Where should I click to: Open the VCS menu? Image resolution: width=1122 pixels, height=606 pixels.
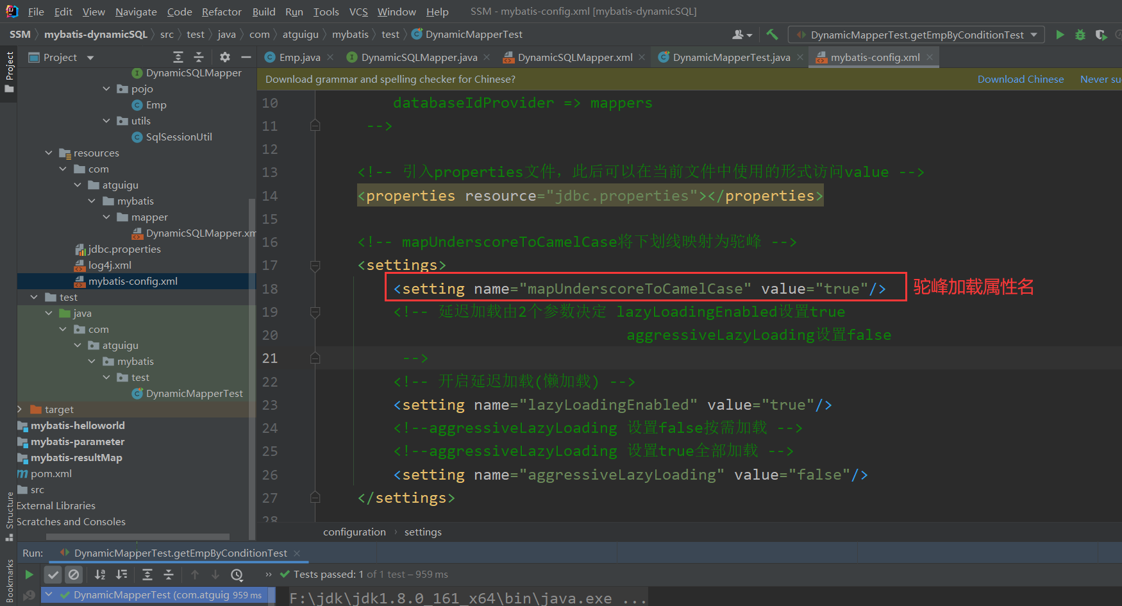click(x=358, y=12)
